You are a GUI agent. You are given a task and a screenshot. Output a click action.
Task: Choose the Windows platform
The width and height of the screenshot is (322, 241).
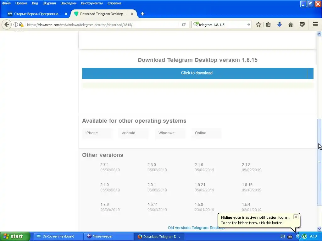[x=170, y=133]
